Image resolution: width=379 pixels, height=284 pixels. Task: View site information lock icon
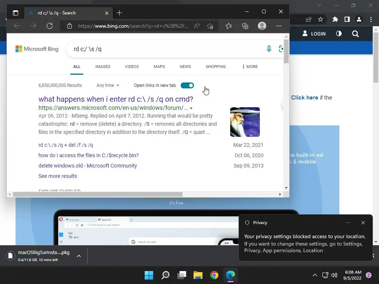[x=69, y=26]
